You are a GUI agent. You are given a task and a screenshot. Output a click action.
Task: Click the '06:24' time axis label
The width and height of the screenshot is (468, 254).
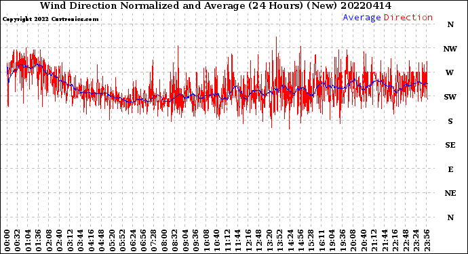(133, 240)
